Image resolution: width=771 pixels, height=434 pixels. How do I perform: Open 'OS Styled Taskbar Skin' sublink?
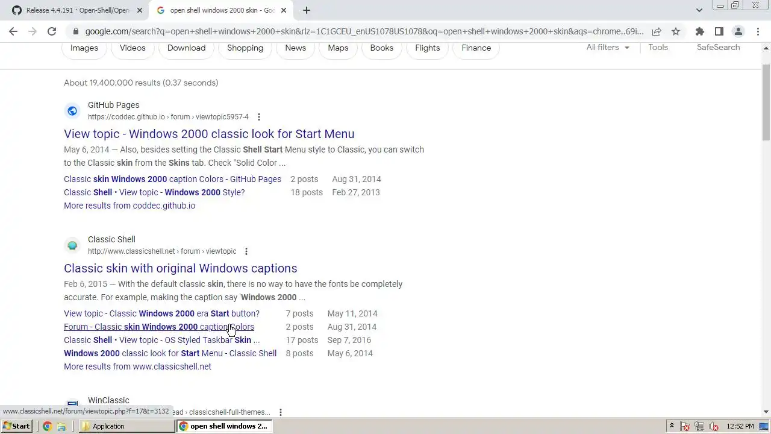point(161,340)
